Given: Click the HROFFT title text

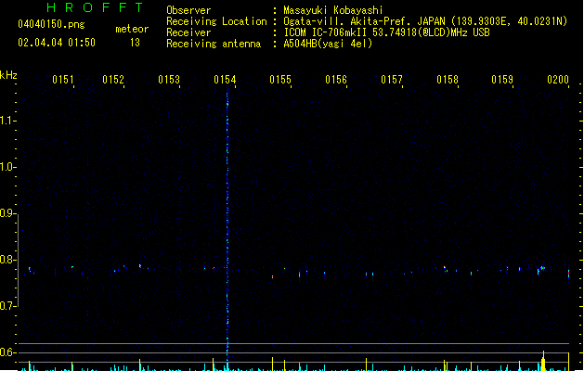Looking at the screenshot, I should [95, 7].
